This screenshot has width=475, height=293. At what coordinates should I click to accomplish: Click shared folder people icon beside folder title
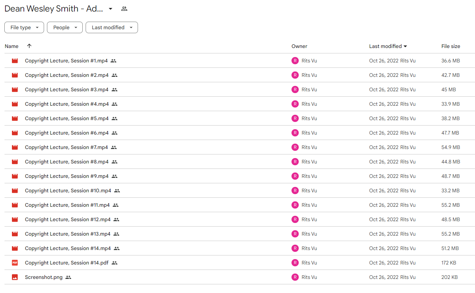pos(124,9)
